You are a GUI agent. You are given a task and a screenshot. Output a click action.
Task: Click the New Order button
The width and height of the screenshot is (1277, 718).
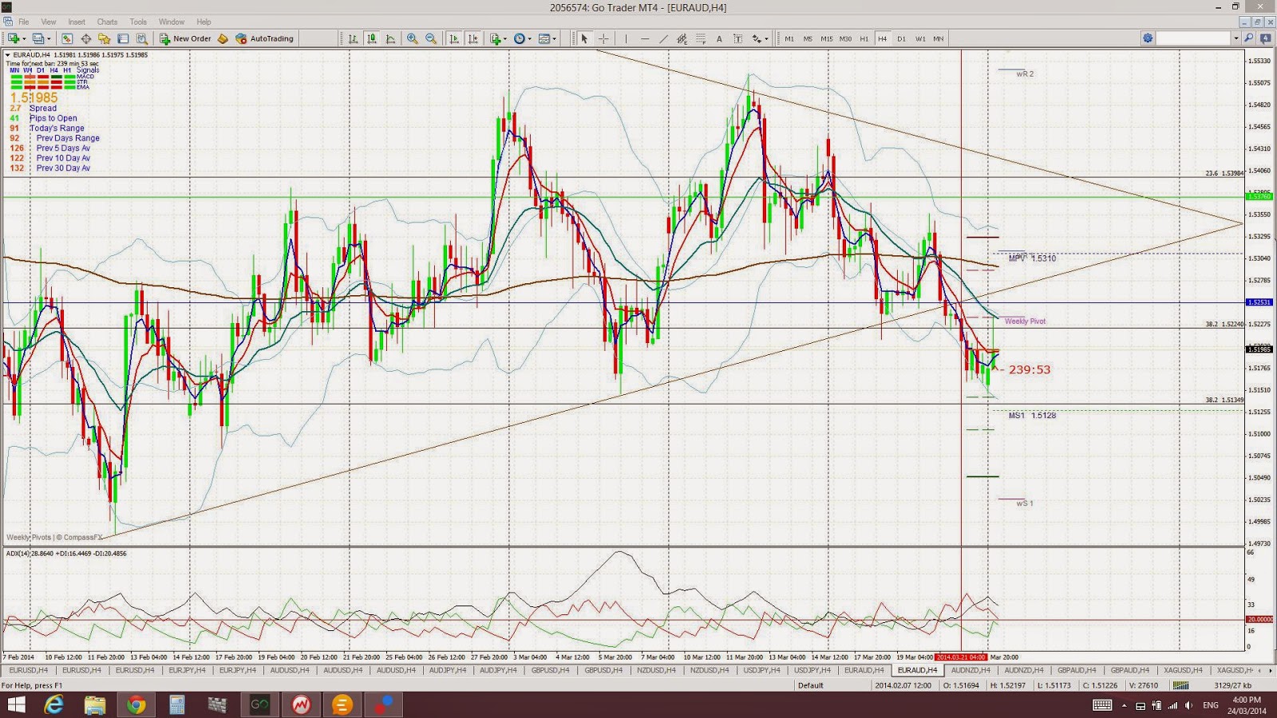(185, 38)
